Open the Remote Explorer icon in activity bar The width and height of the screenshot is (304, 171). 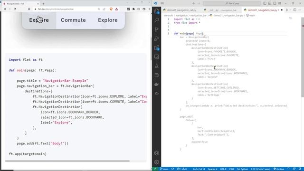pos(157,57)
